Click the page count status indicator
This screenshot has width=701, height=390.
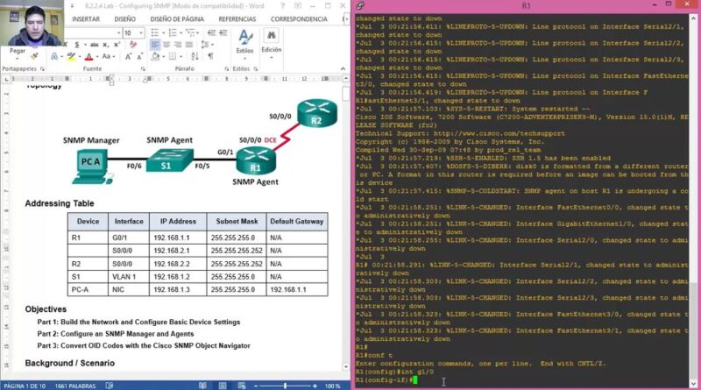(x=25, y=386)
